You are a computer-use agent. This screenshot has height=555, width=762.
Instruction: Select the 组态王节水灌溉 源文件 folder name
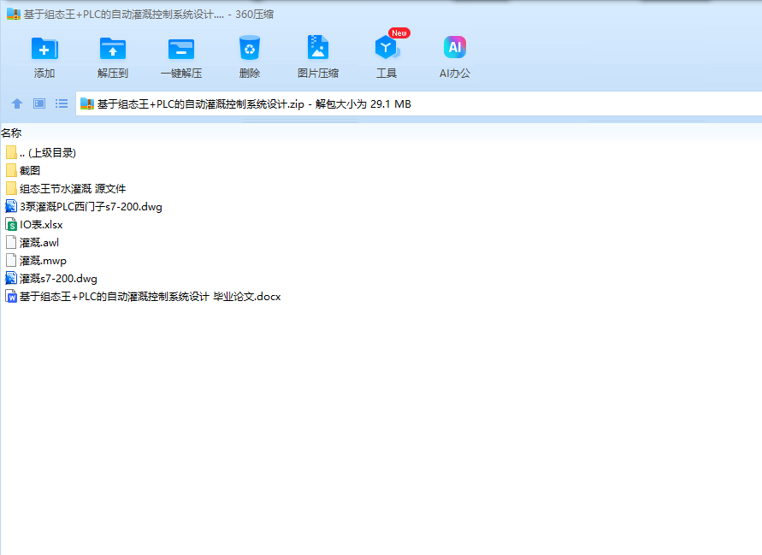click(73, 189)
